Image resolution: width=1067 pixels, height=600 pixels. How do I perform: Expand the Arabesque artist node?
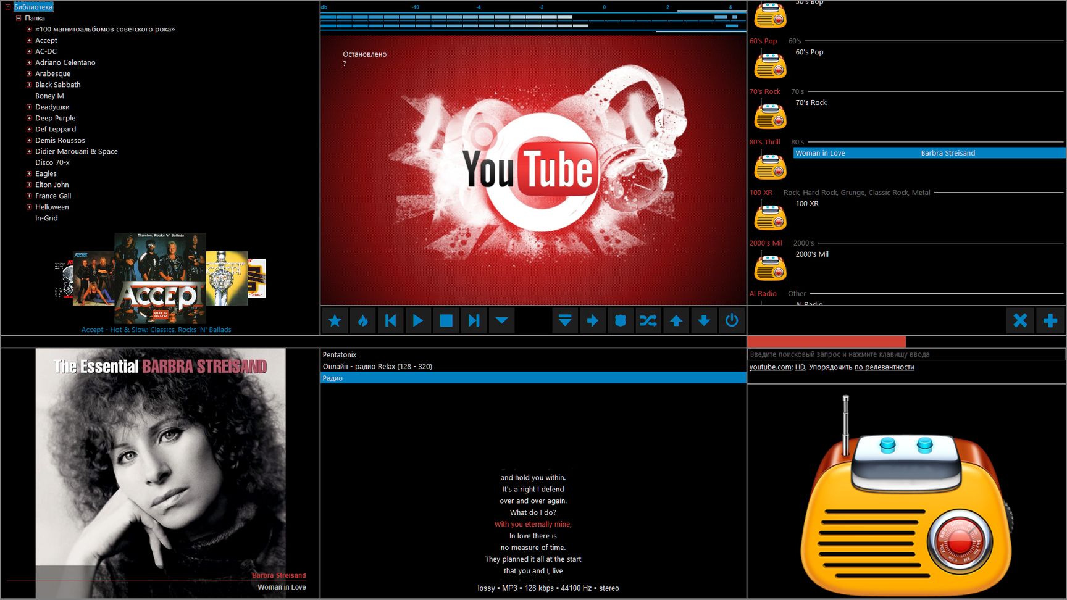(x=29, y=73)
